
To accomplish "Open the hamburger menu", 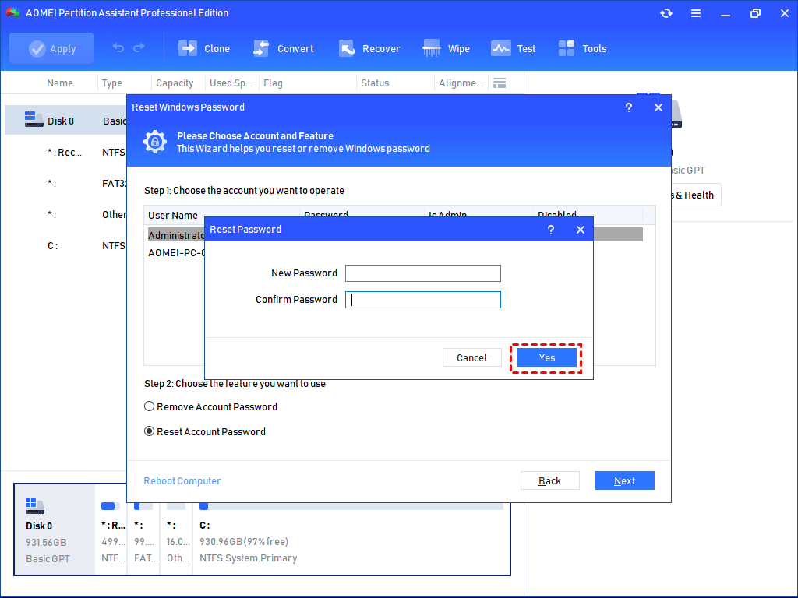I will point(696,12).
